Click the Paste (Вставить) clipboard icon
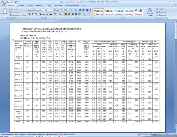 (5, 10)
